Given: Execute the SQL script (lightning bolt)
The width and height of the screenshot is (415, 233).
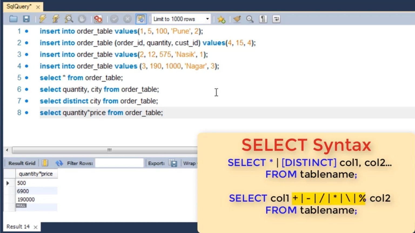Looking at the screenshot, I should 42,19.
